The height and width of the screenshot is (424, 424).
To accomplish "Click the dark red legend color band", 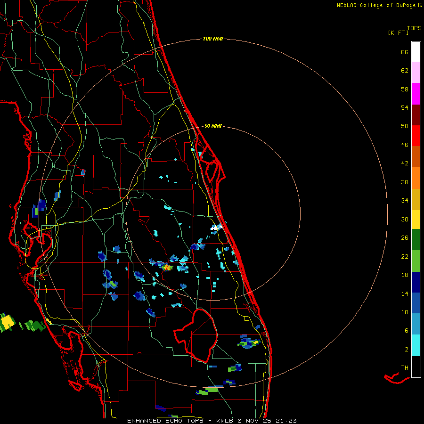I will [416, 115].
